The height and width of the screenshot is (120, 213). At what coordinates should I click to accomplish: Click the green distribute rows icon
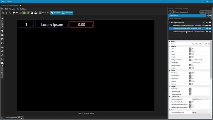[x=24, y=13]
